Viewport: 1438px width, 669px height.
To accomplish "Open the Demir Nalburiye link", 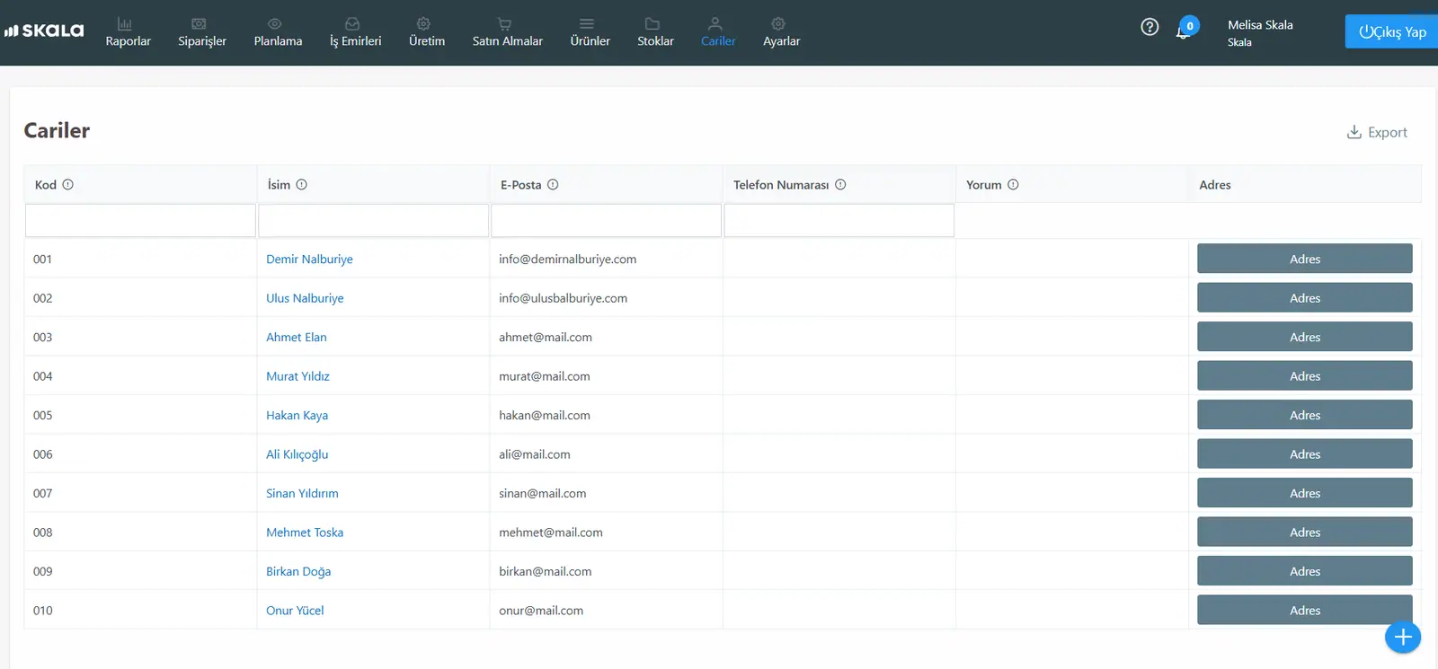I will [309, 259].
